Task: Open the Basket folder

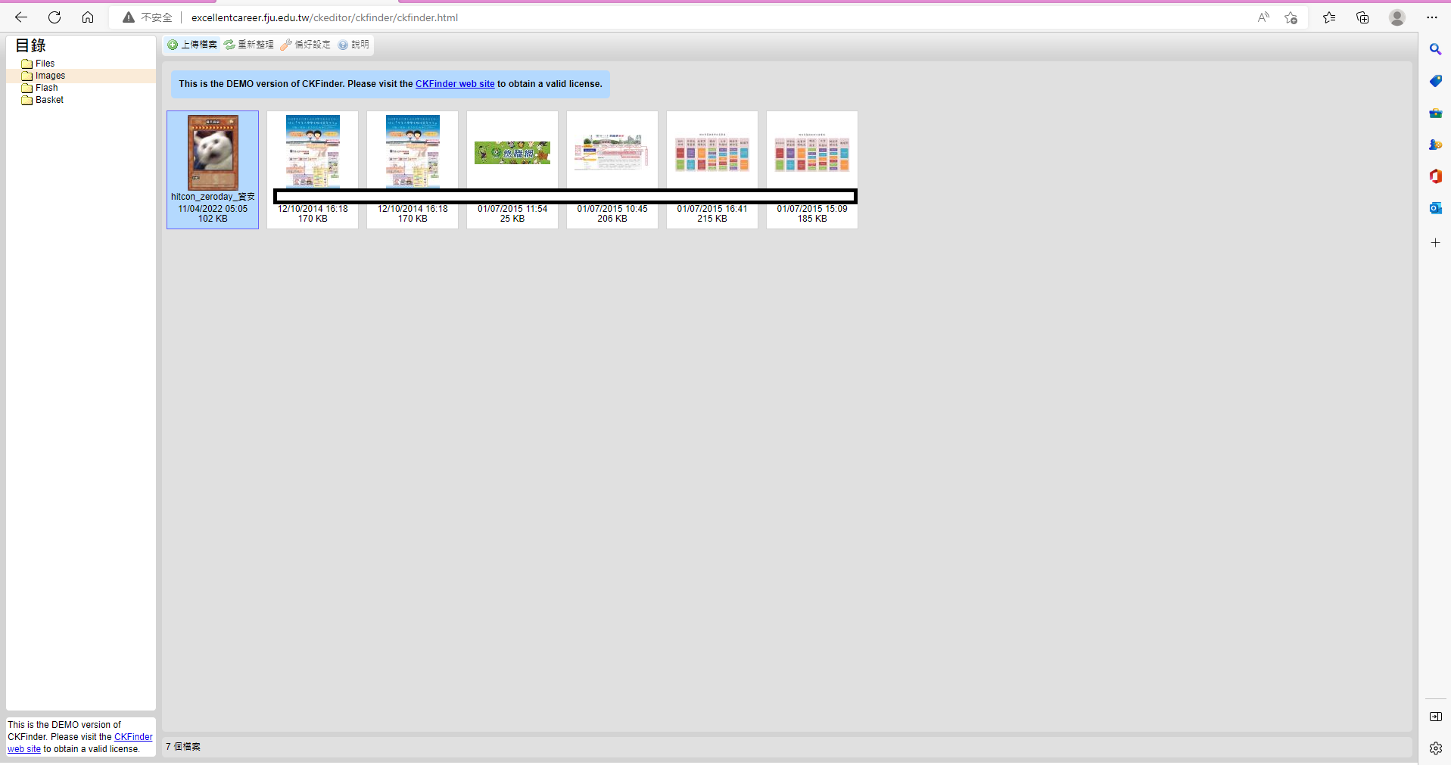Action: [49, 100]
